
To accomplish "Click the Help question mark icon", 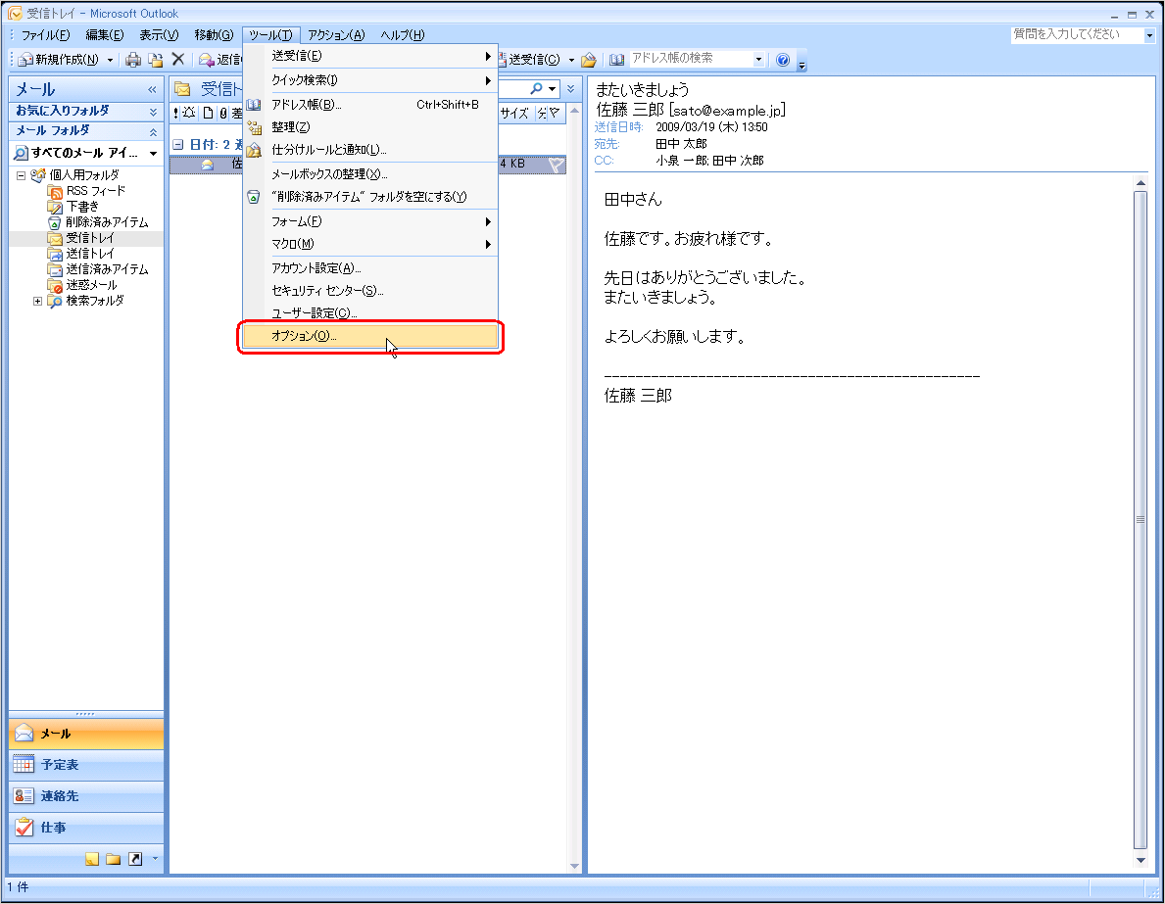I will point(782,60).
